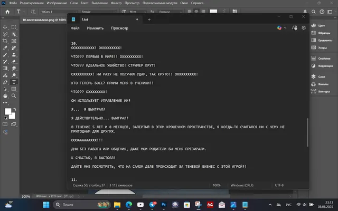The height and width of the screenshot is (211, 338).
Task: Open the three-dots Edit Toolbar menu
Action: coord(5,103)
